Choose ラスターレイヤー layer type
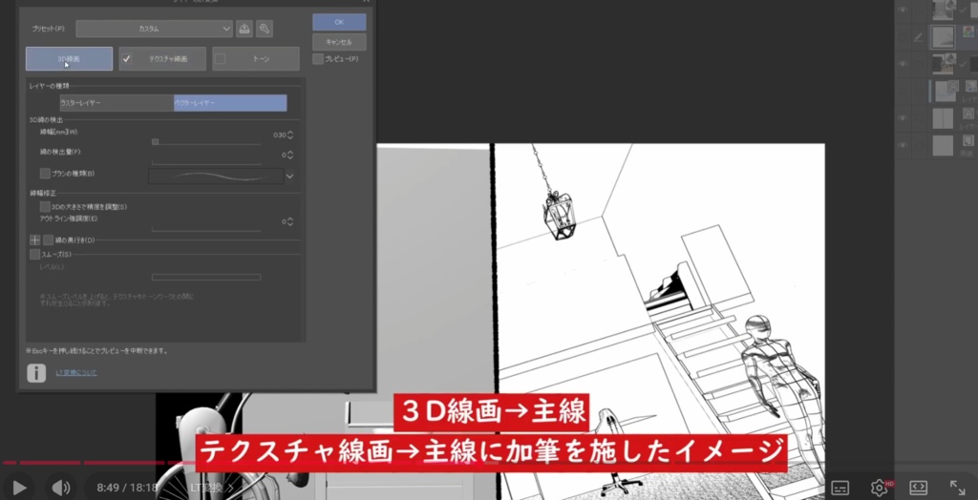 point(117,103)
